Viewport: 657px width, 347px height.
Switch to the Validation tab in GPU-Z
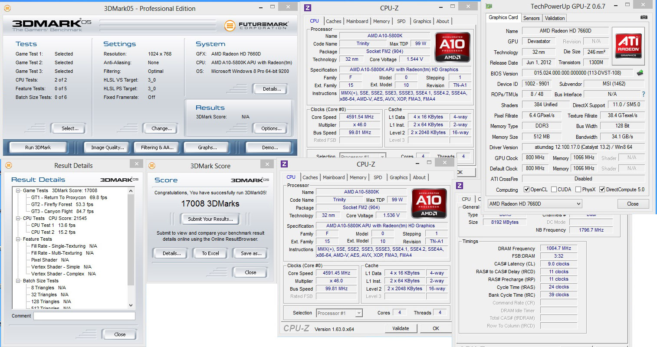coord(555,18)
